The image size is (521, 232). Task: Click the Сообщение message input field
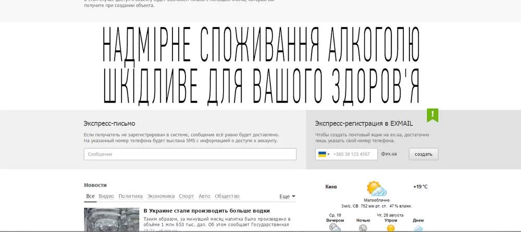(190, 154)
